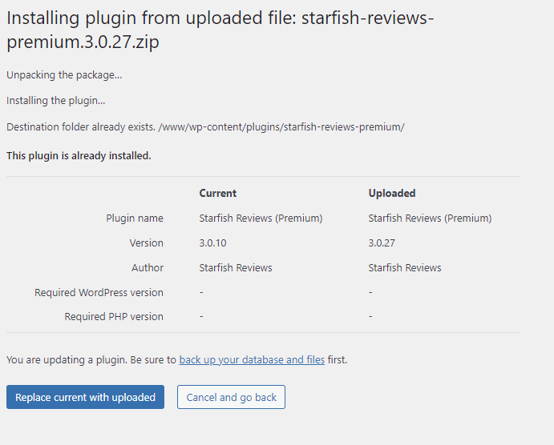This screenshot has height=445, width=554.
Task: Click uploaded author 'Starfish Reviews'
Action: coord(405,267)
